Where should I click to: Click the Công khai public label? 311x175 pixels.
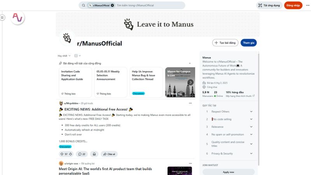point(212,87)
